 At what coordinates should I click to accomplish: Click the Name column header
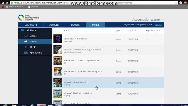(x=66, y=31)
